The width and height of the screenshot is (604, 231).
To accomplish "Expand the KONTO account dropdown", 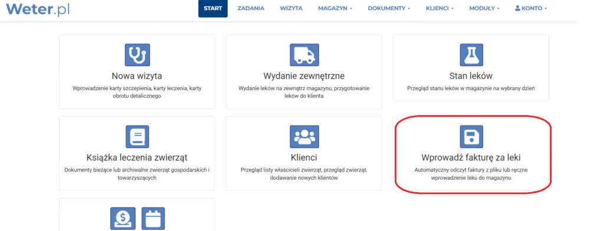I will 531,8.
